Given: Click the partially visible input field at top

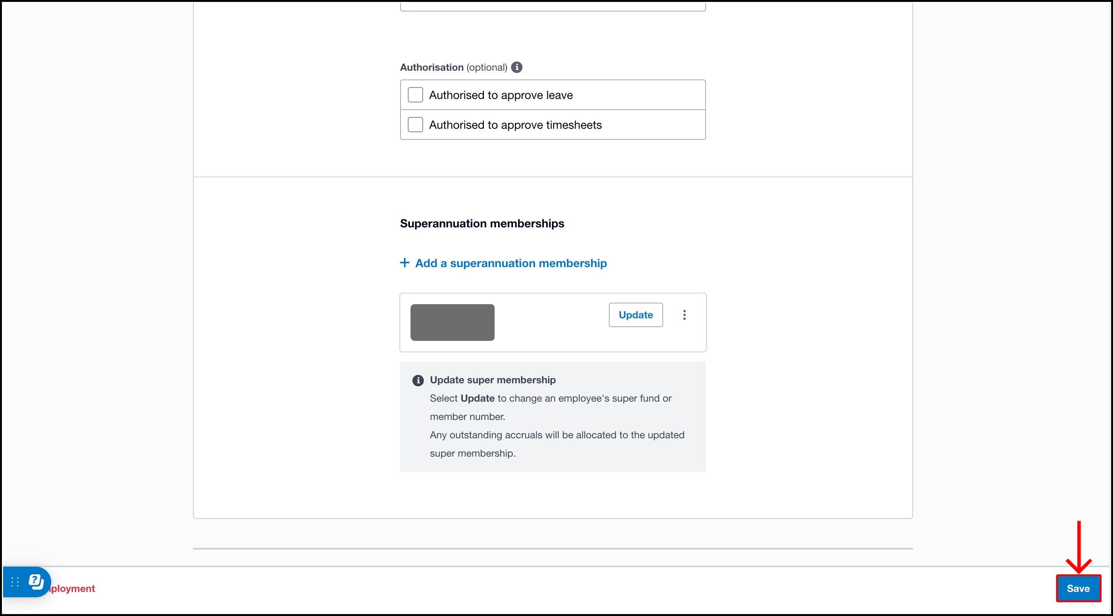Looking at the screenshot, I should point(552,6).
